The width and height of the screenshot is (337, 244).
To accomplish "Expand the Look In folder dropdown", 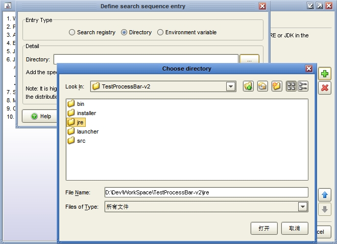I will tap(231, 86).
